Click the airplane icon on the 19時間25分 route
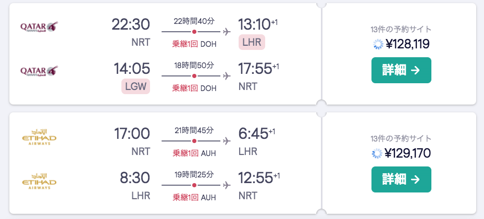 (x=227, y=185)
